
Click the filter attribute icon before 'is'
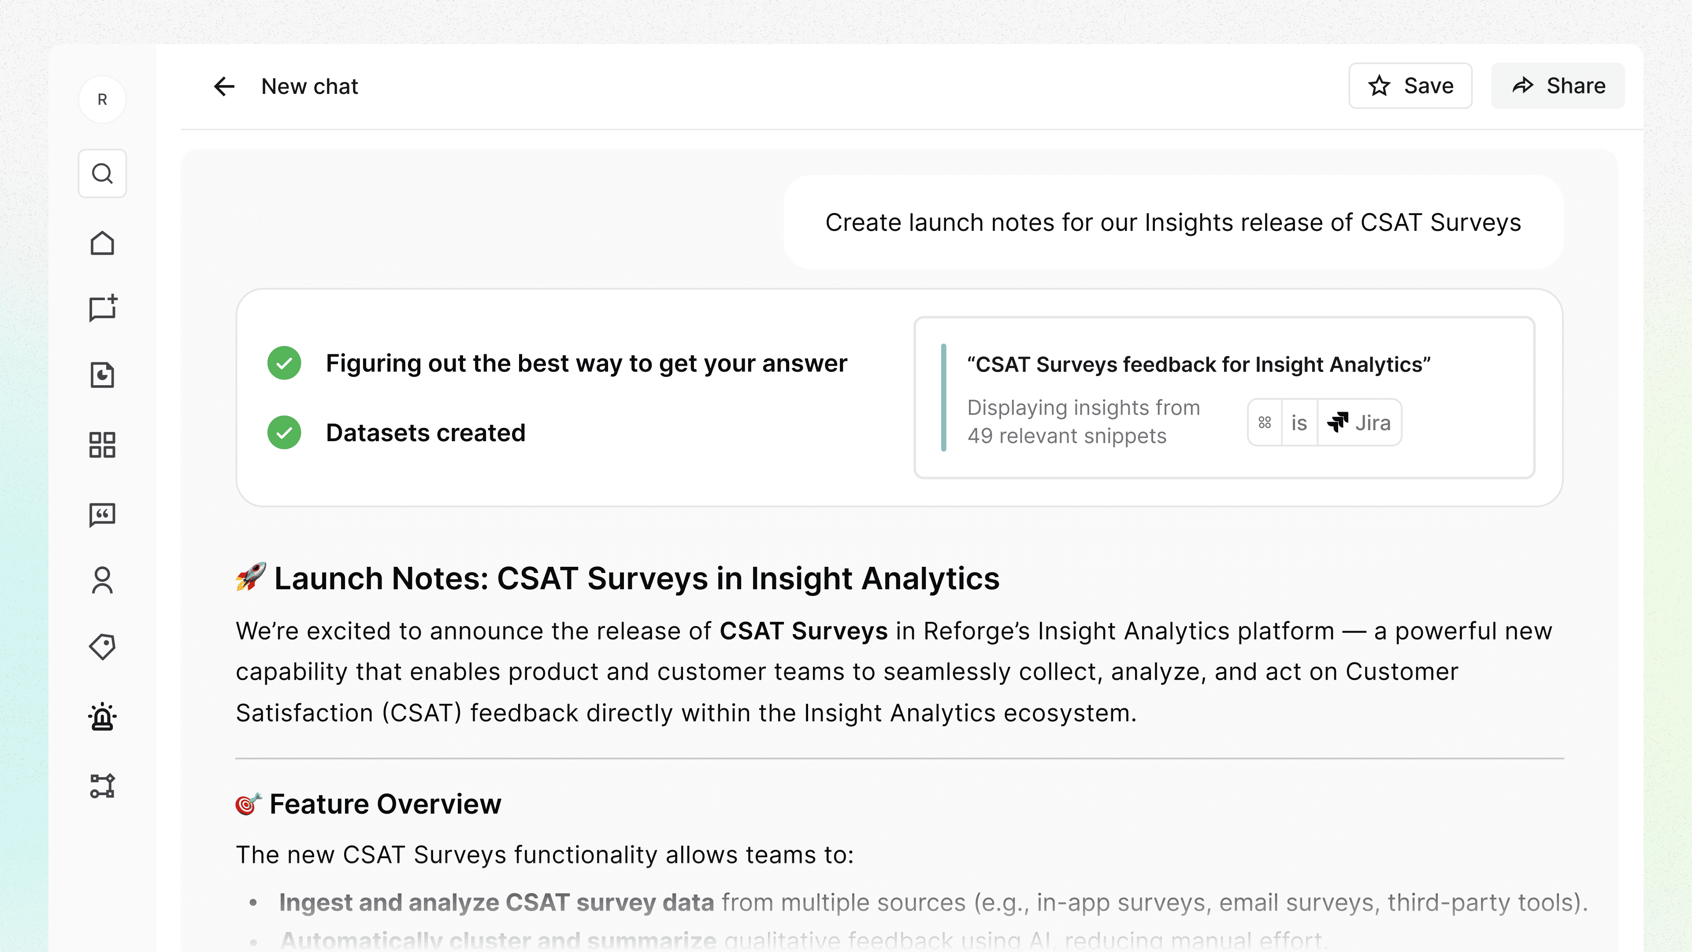1265,423
